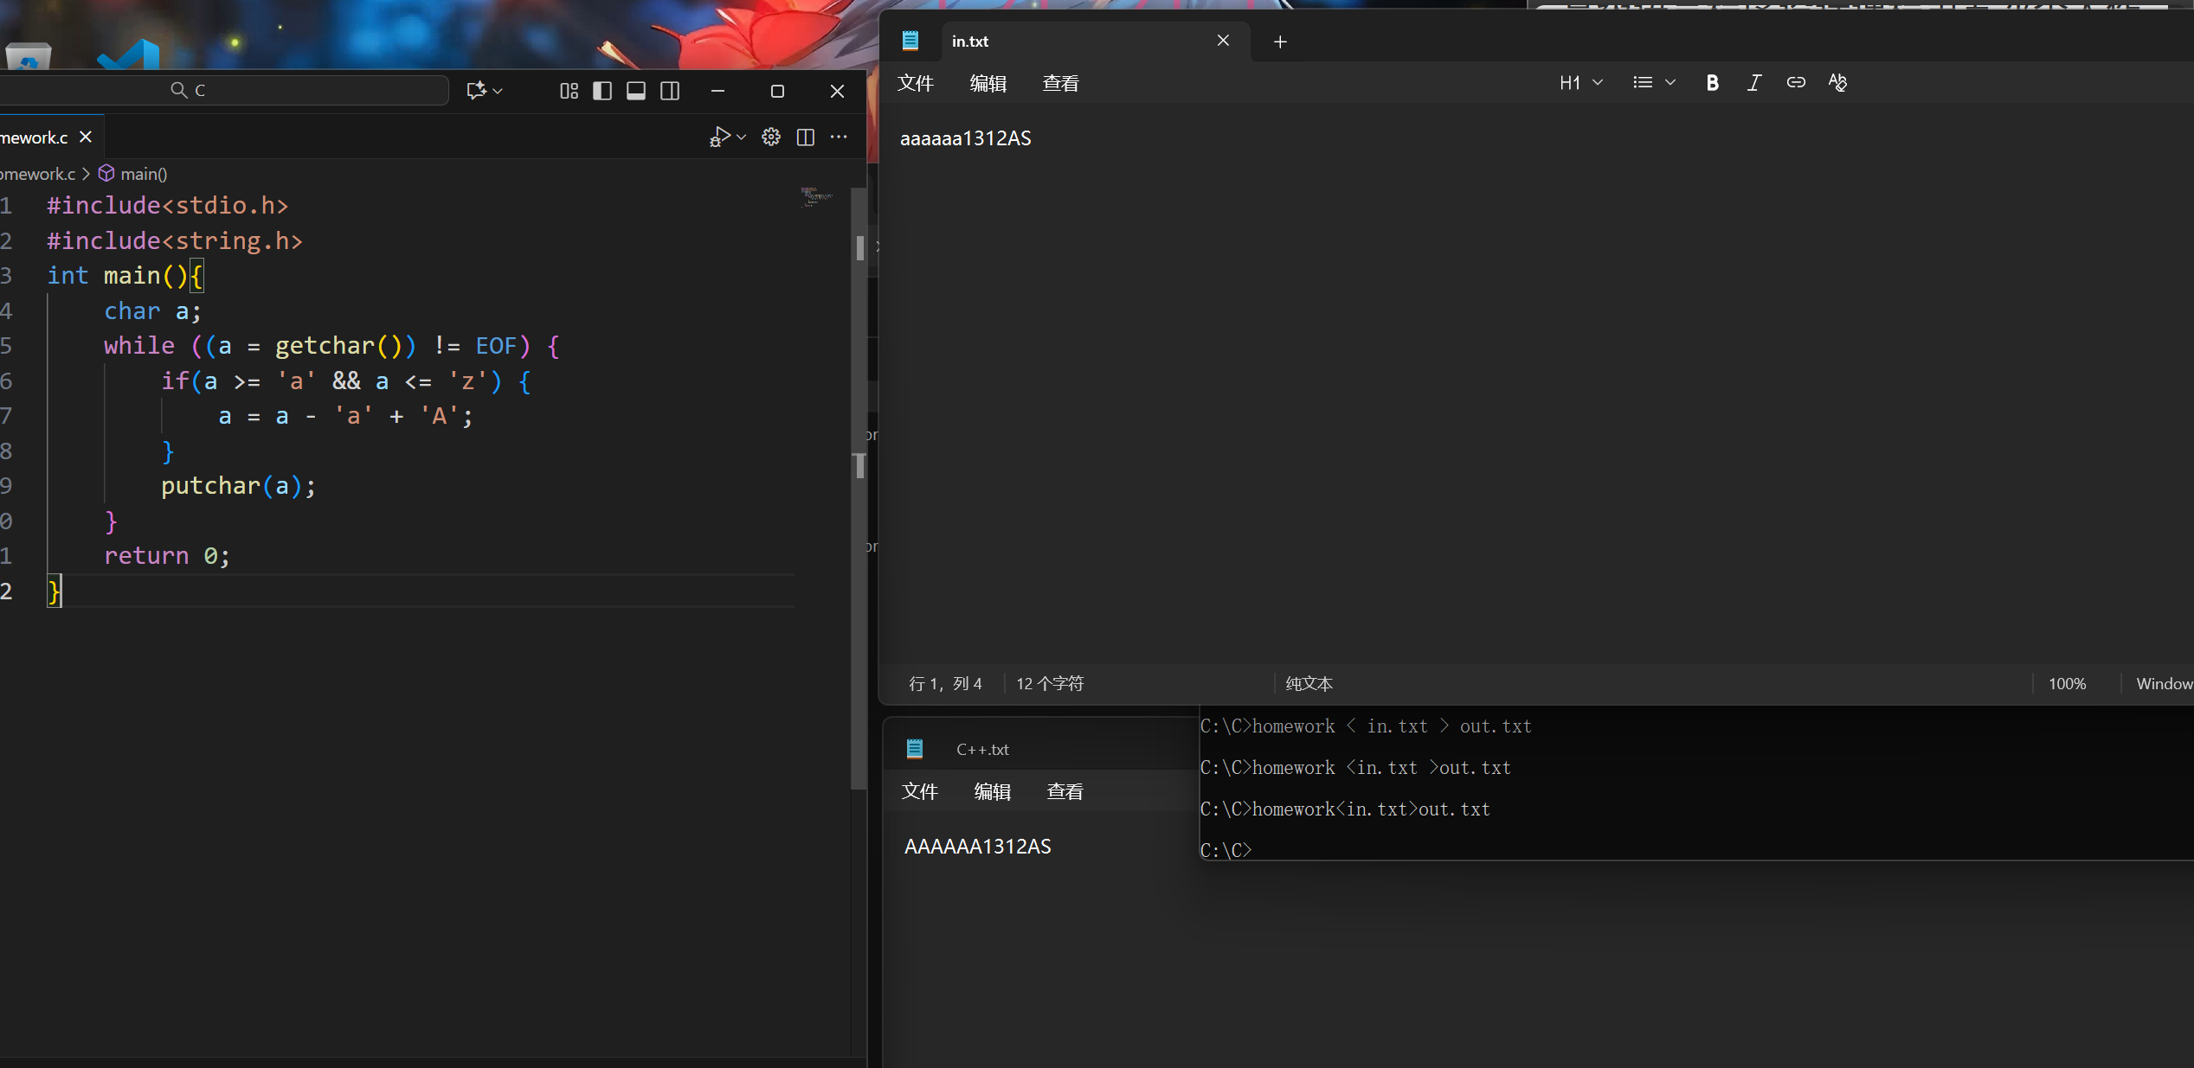
Task: Open a new Notepad tab with plus button
Action: (1280, 41)
